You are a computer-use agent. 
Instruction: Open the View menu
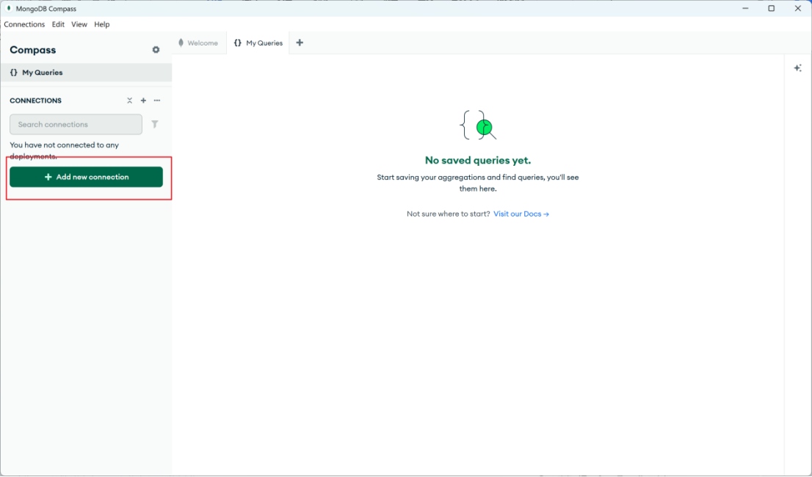(x=79, y=24)
